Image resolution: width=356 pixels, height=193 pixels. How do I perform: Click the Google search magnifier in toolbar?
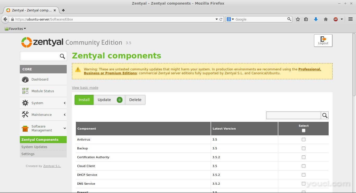coord(289,19)
